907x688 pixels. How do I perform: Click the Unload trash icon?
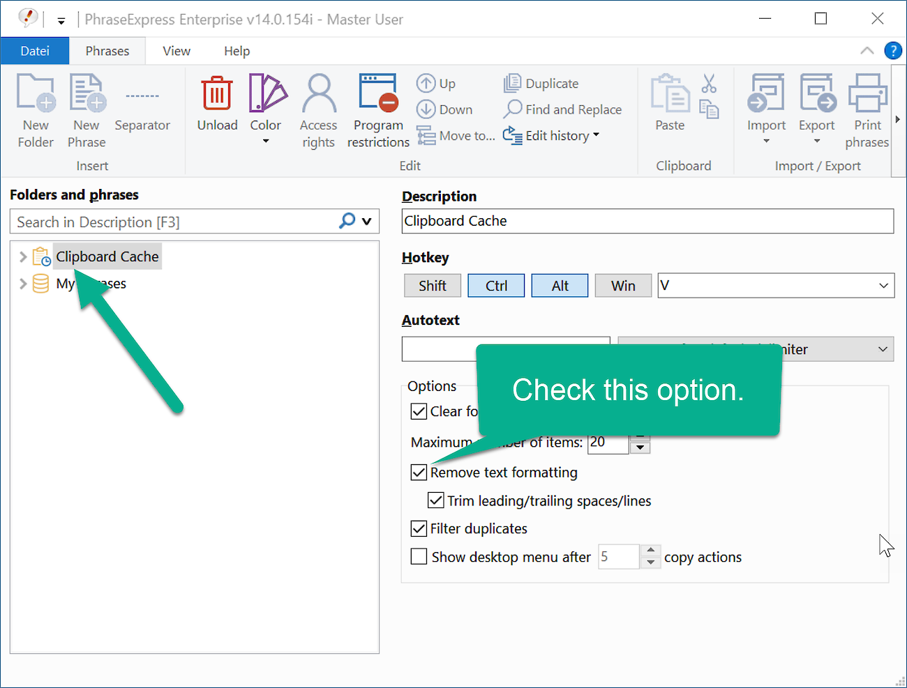click(217, 93)
